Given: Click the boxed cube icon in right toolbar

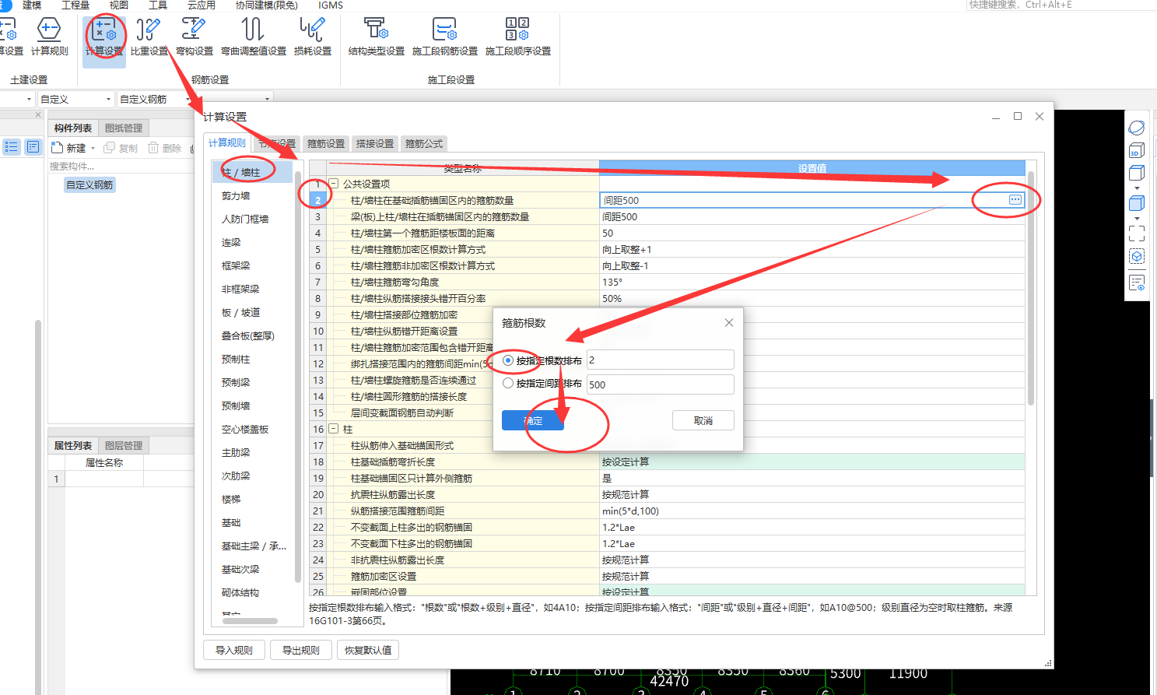Looking at the screenshot, I should [1137, 257].
